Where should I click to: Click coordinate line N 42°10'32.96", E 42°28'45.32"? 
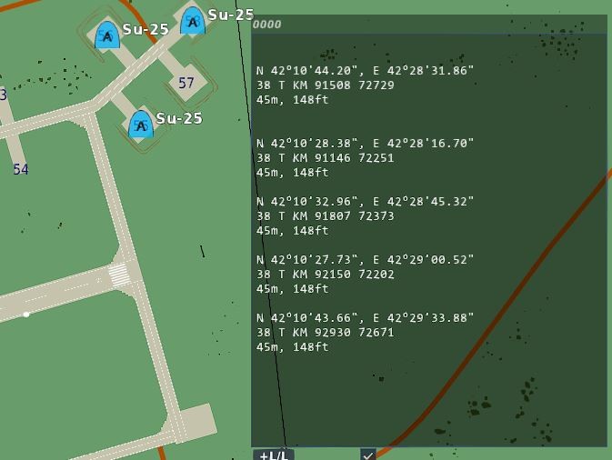(365, 202)
